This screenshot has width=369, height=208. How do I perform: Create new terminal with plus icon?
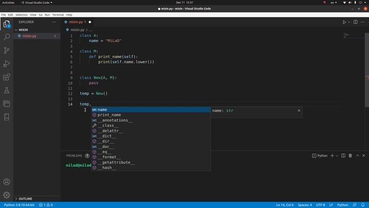tap(332, 155)
